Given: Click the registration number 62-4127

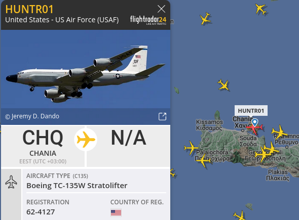Looking at the screenshot, I should click(x=41, y=212).
